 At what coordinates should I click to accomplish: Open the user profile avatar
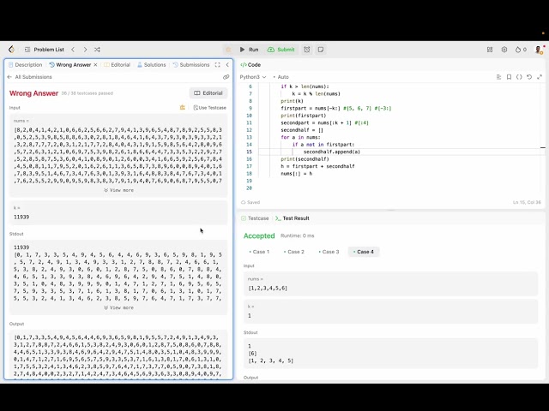click(x=539, y=50)
